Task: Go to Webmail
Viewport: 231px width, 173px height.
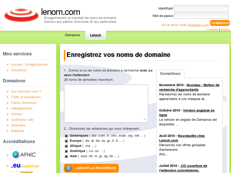Action: (17, 131)
